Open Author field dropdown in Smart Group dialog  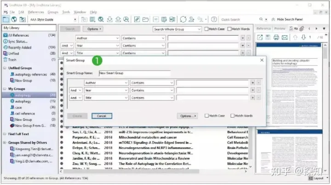point(106,83)
